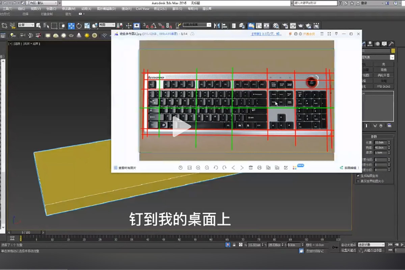Open the 修改器(M) menu

tap(69, 9)
